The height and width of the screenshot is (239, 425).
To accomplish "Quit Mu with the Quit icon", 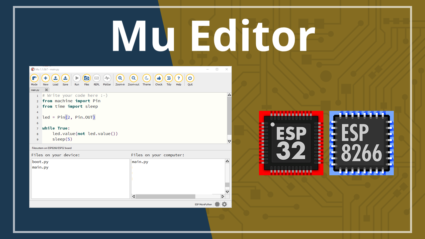I will click(190, 79).
